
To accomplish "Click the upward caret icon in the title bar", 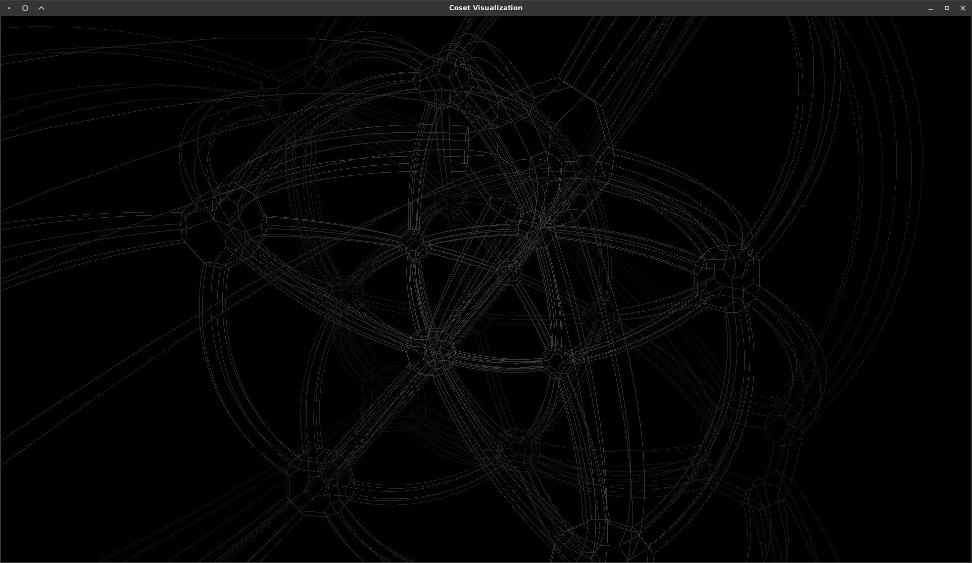I will [x=41, y=8].
